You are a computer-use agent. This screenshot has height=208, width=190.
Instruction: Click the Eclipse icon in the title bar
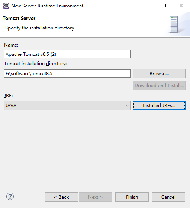[6, 6]
